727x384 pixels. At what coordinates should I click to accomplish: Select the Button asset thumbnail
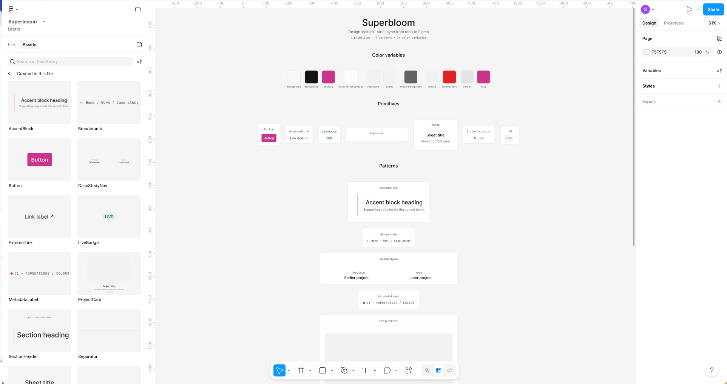click(40, 160)
